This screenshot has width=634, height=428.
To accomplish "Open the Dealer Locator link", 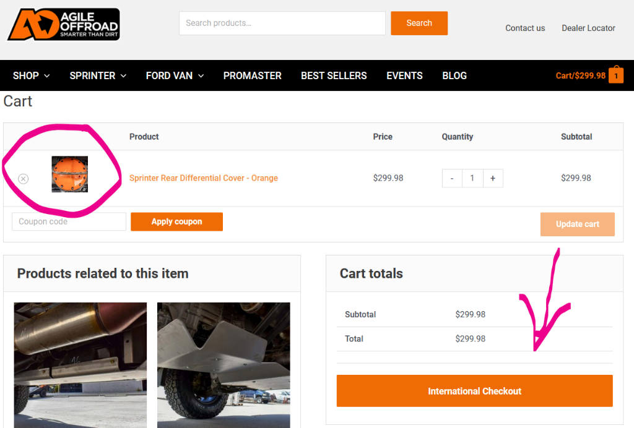I will 588,28.
